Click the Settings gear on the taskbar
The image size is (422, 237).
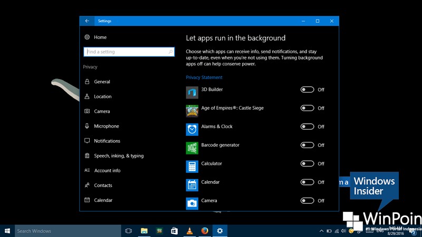click(x=220, y=231)
